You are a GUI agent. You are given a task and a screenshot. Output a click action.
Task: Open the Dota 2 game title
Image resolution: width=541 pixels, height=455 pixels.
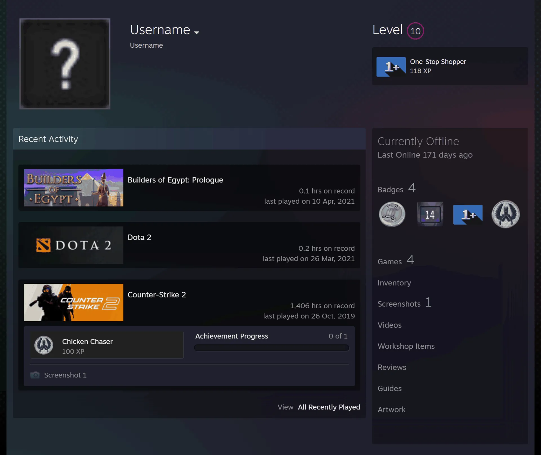pyautogui.click(x=139, y=237)
